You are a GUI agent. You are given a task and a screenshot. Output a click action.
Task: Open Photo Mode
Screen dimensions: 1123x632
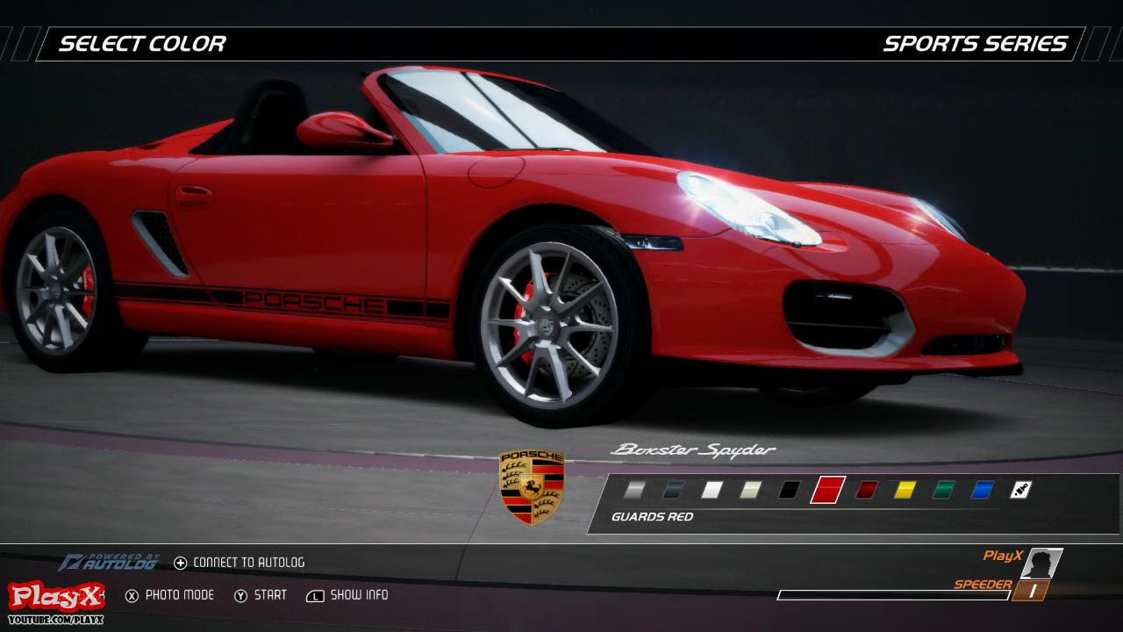[x=180, y=595]
